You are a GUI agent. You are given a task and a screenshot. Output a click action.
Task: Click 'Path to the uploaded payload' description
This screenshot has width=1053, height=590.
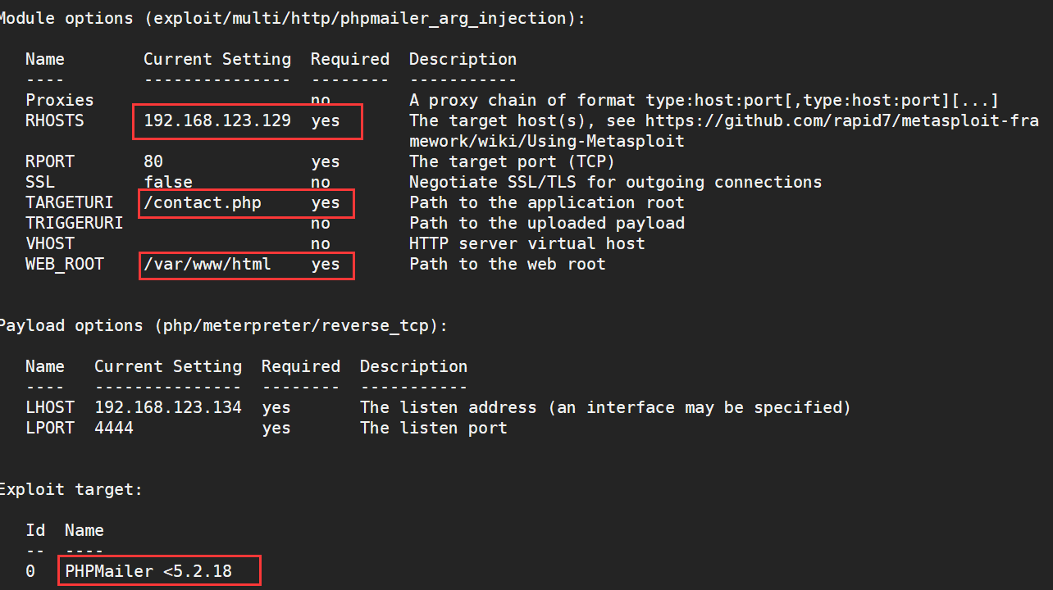[x=547, y=223]
